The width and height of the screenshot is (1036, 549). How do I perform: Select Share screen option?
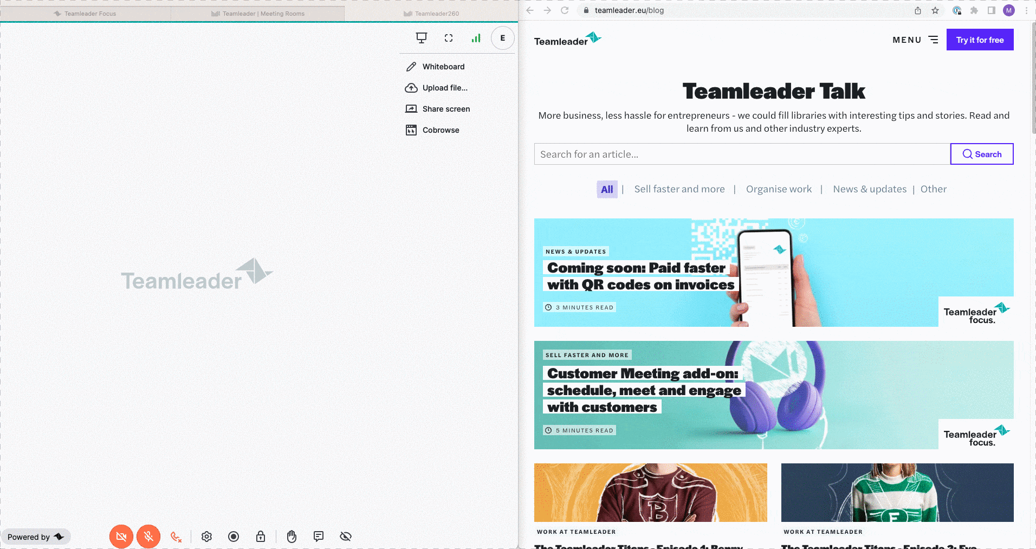[438, 109]
